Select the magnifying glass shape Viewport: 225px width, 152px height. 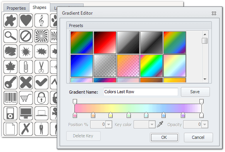point(10,36)
